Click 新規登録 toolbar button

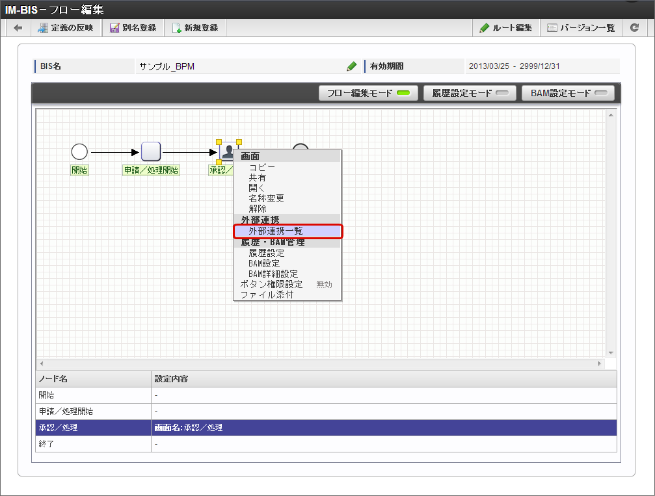tap(196, 28)
